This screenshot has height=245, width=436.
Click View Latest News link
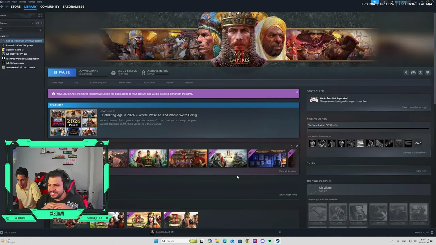(x=288, y=195)
